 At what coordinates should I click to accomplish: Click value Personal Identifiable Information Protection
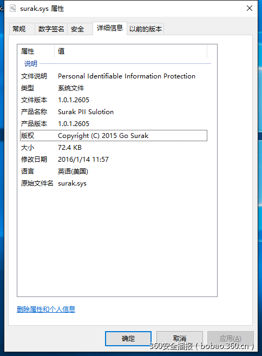[127, 76]
